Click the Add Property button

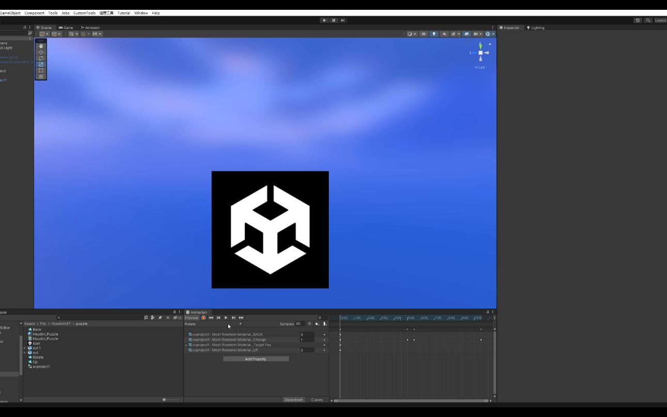(x=256, y=359)
